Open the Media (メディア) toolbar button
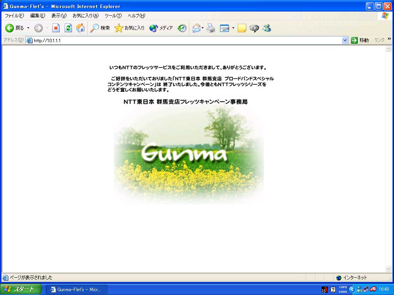The height and width of the screenshot is (295, 394). tap(161, 28)
